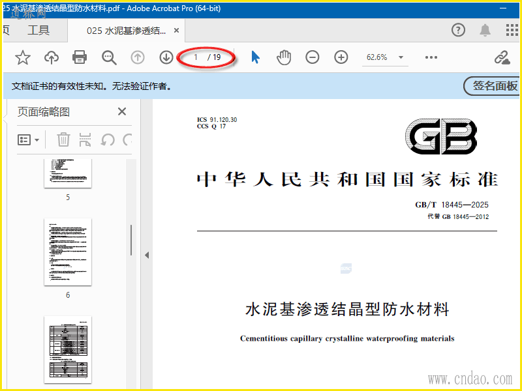Click the GB logo on the page
Viewport: 522px width, 391px height.
tap(441, 136)
